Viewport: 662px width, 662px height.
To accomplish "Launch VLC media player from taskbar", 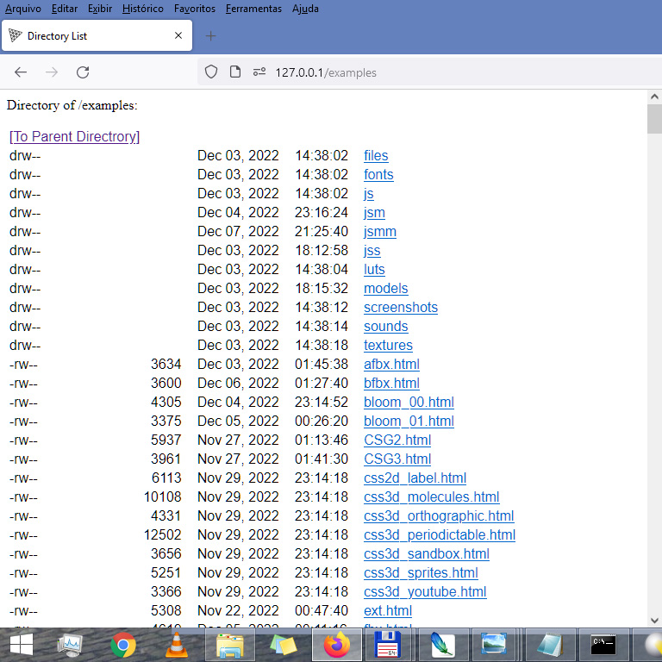I will [176, 645].
